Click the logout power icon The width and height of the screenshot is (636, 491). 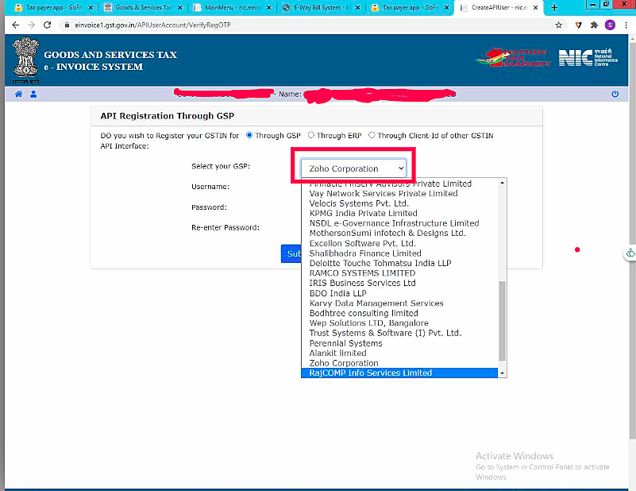click(615, 94)
